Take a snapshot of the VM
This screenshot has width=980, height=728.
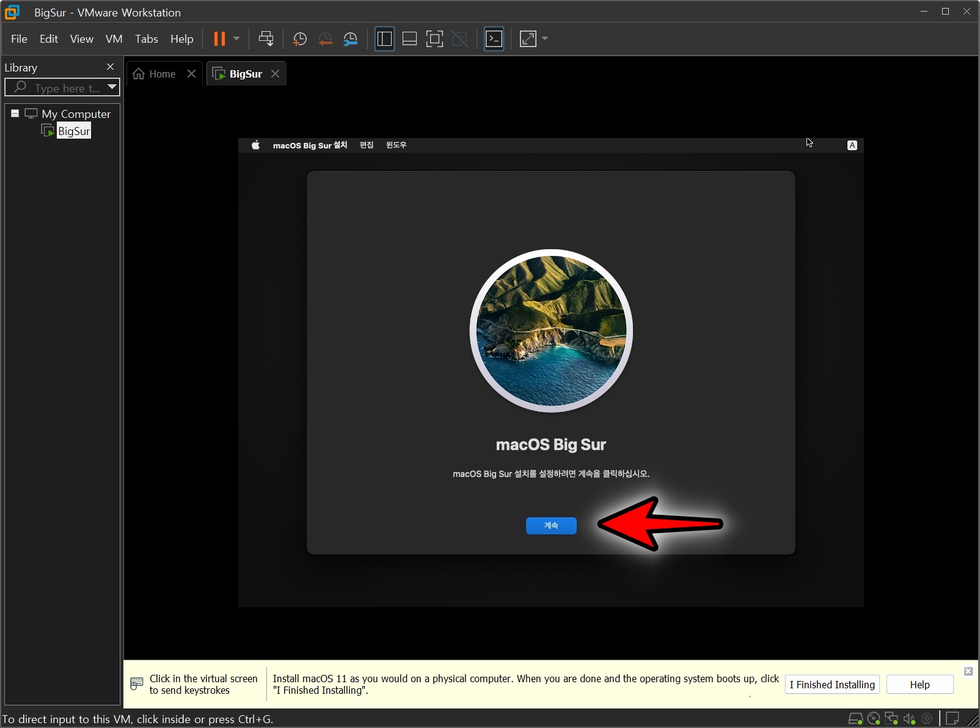[299, 39]
